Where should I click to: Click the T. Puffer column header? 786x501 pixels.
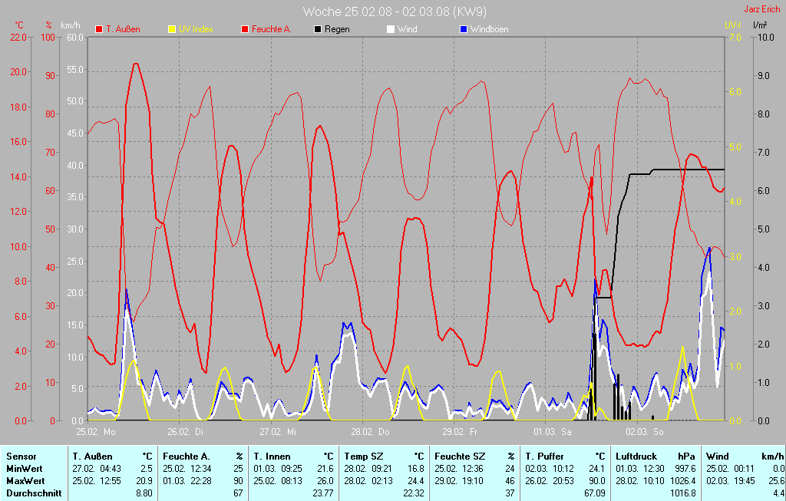coord(546,457)
